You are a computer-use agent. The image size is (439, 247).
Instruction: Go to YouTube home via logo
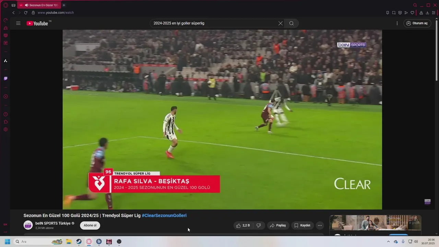coord(37,23)
